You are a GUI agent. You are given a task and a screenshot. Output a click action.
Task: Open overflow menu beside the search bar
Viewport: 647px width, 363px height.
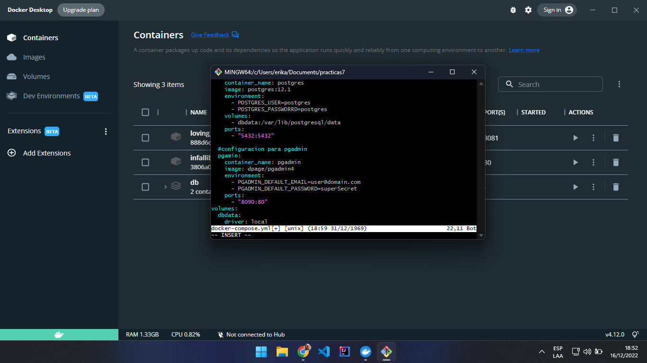pyautogui.click(x=619, y=84)
